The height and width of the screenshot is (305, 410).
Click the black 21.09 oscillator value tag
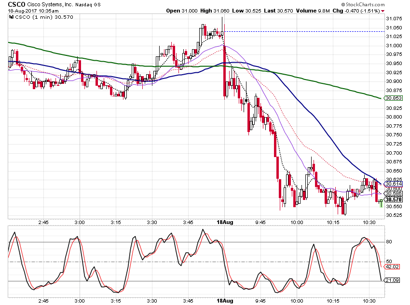click(x=392, y=280)
